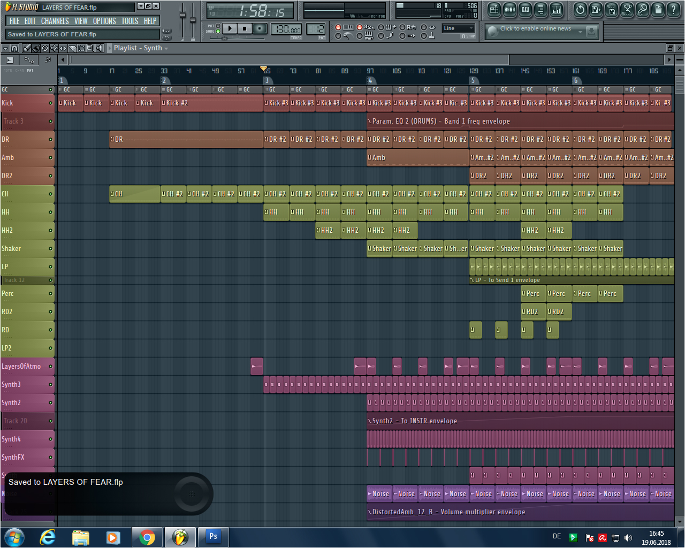Open Google Chrome from the taskbar
Image resolution: width=685 pixels, height=548 pixels.
click(x=147, y=537)
